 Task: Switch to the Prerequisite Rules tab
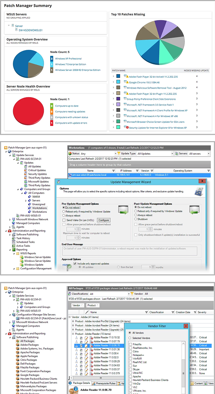click(x=104, y=384)
